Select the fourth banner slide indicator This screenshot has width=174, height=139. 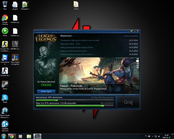138,65
